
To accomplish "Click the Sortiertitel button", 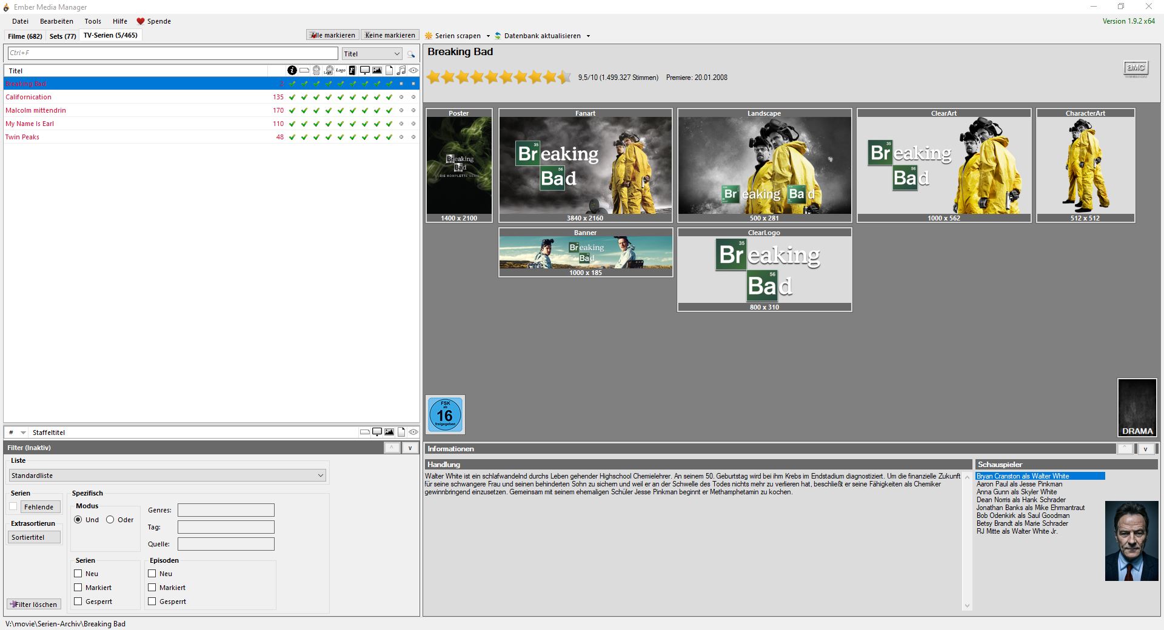I will point(34,537).
